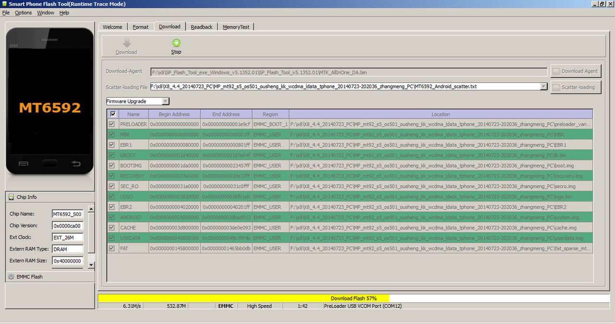Click the BOOTIMG begin address cell

point(174,166)
